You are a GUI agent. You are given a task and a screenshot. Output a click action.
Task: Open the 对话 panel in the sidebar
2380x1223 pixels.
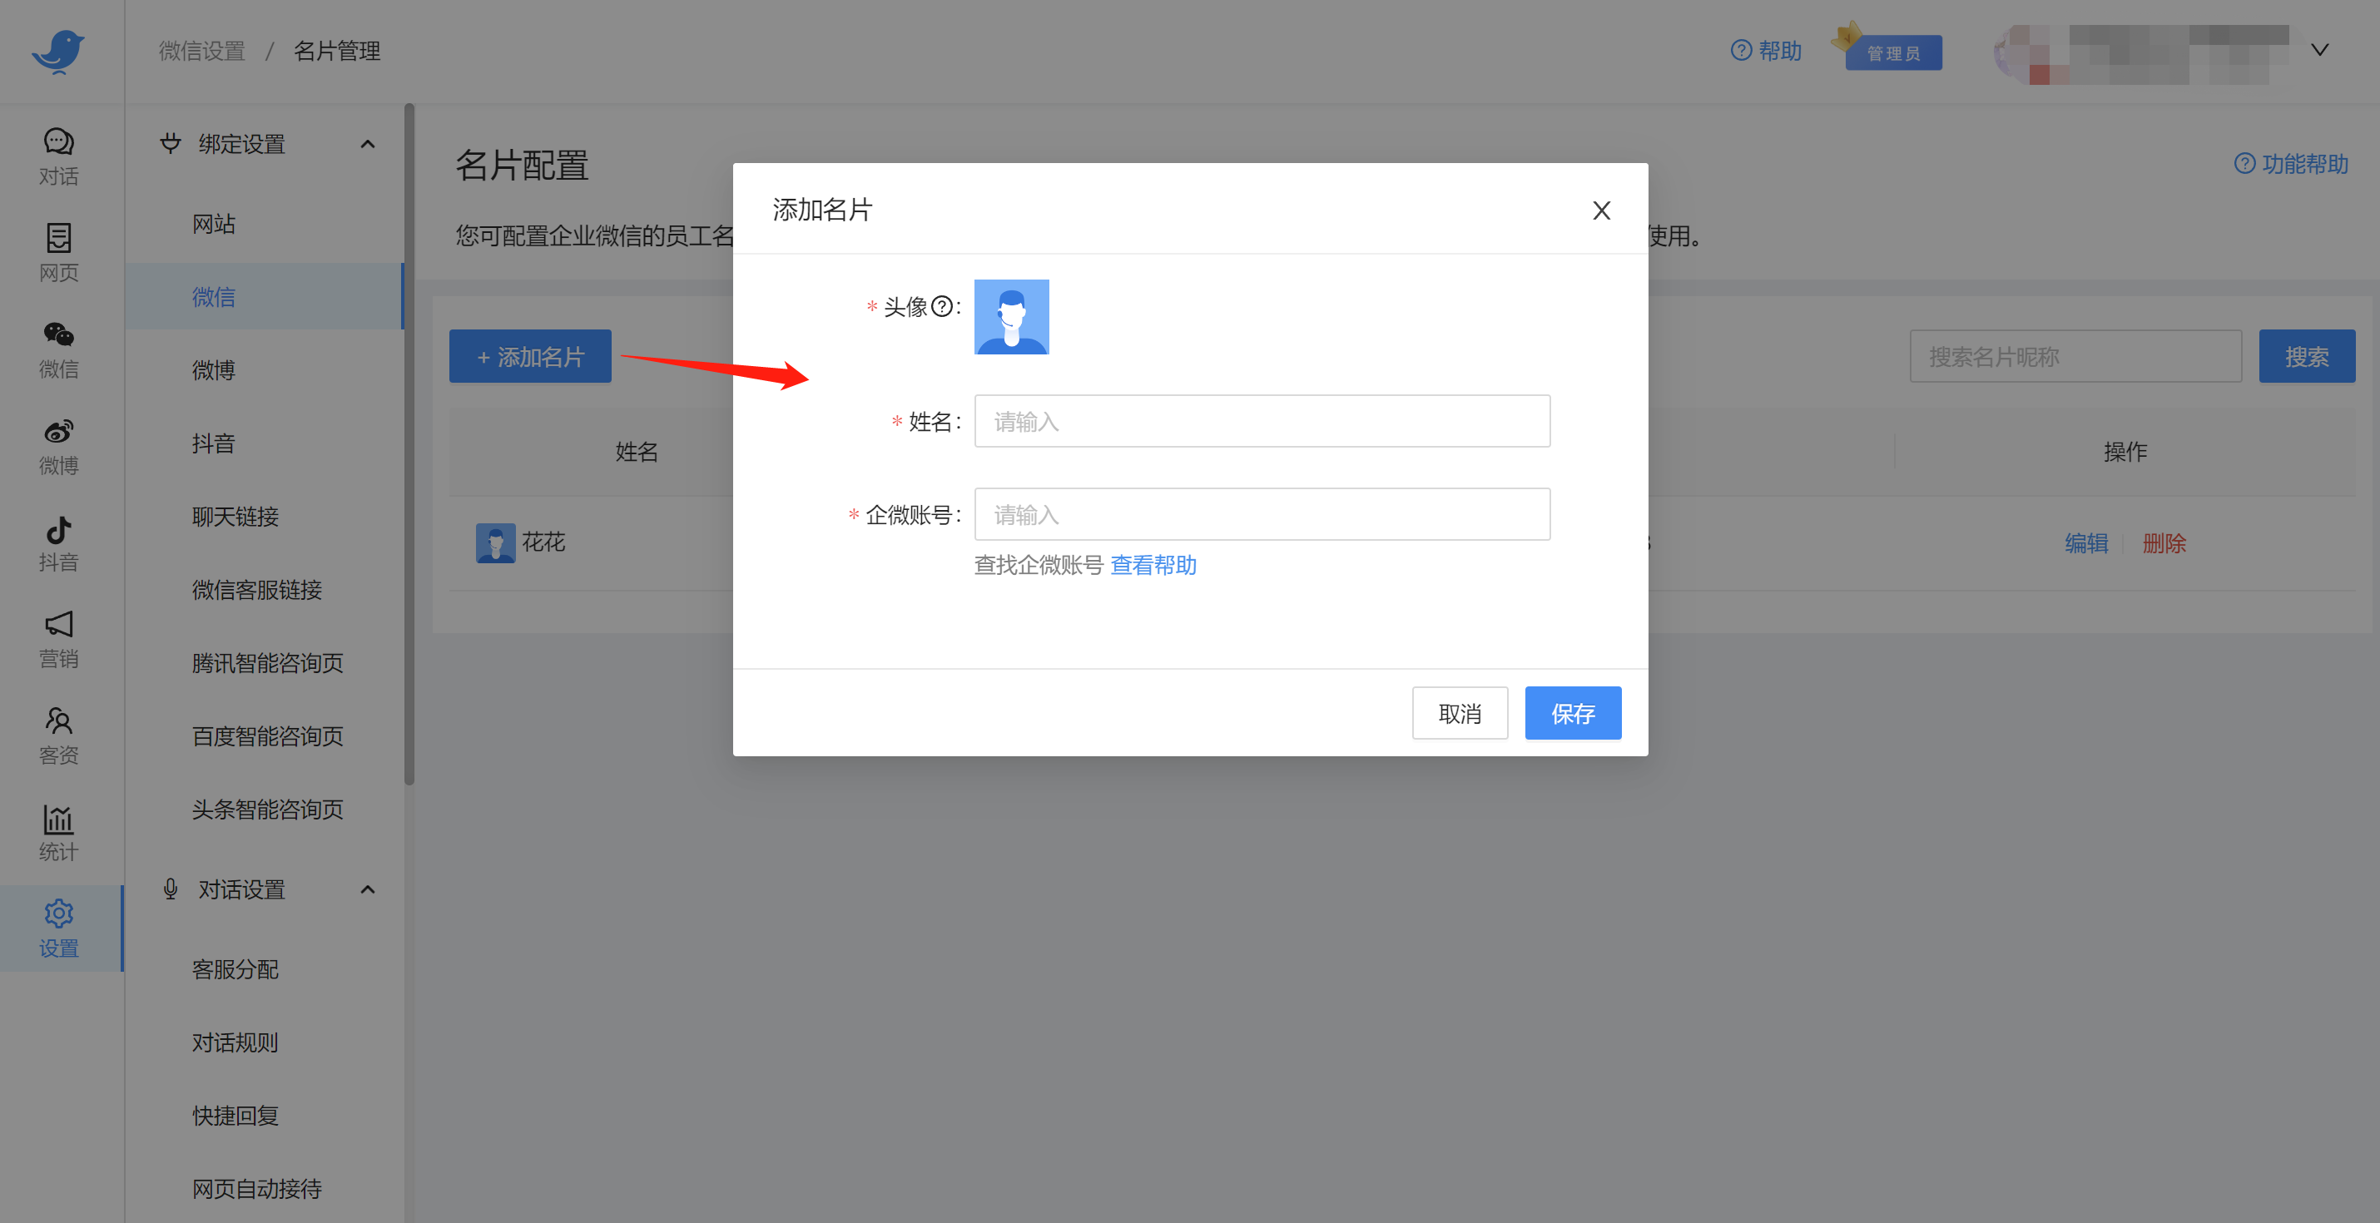(x=58, y=156)
